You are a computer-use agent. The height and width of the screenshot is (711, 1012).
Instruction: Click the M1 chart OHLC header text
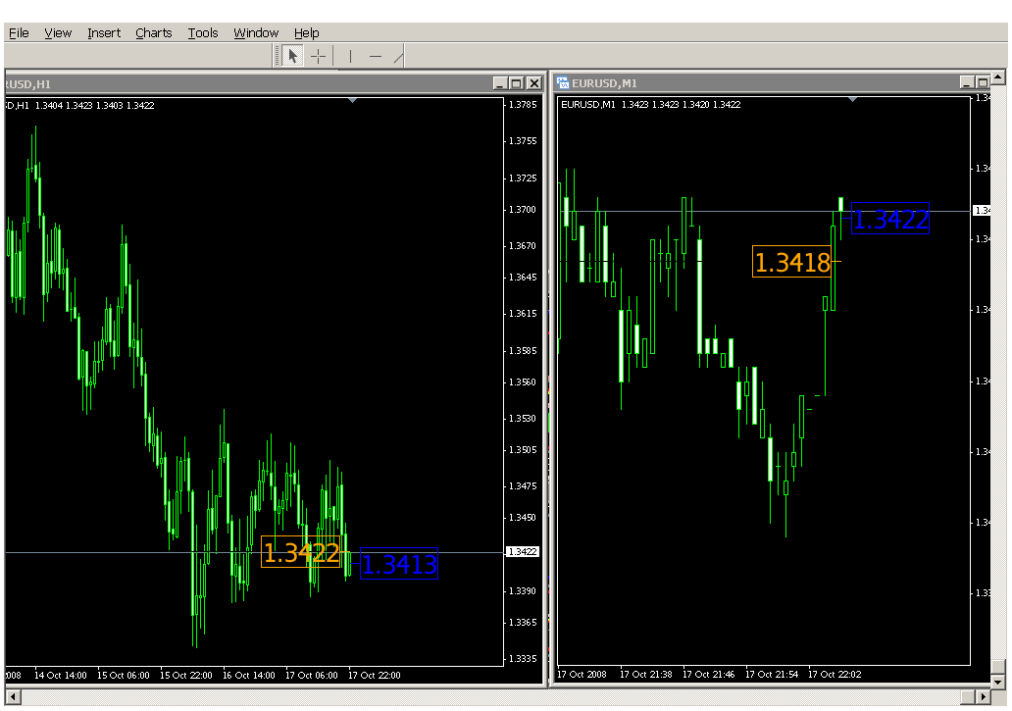pos(650,105)
